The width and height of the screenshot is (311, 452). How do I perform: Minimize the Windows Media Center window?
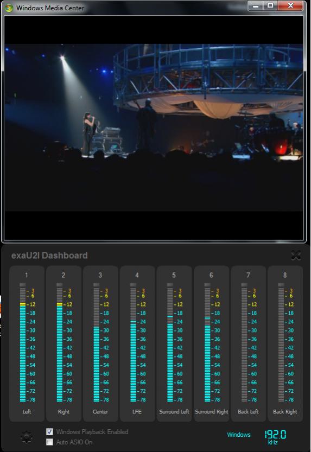(x=256, y=6)
